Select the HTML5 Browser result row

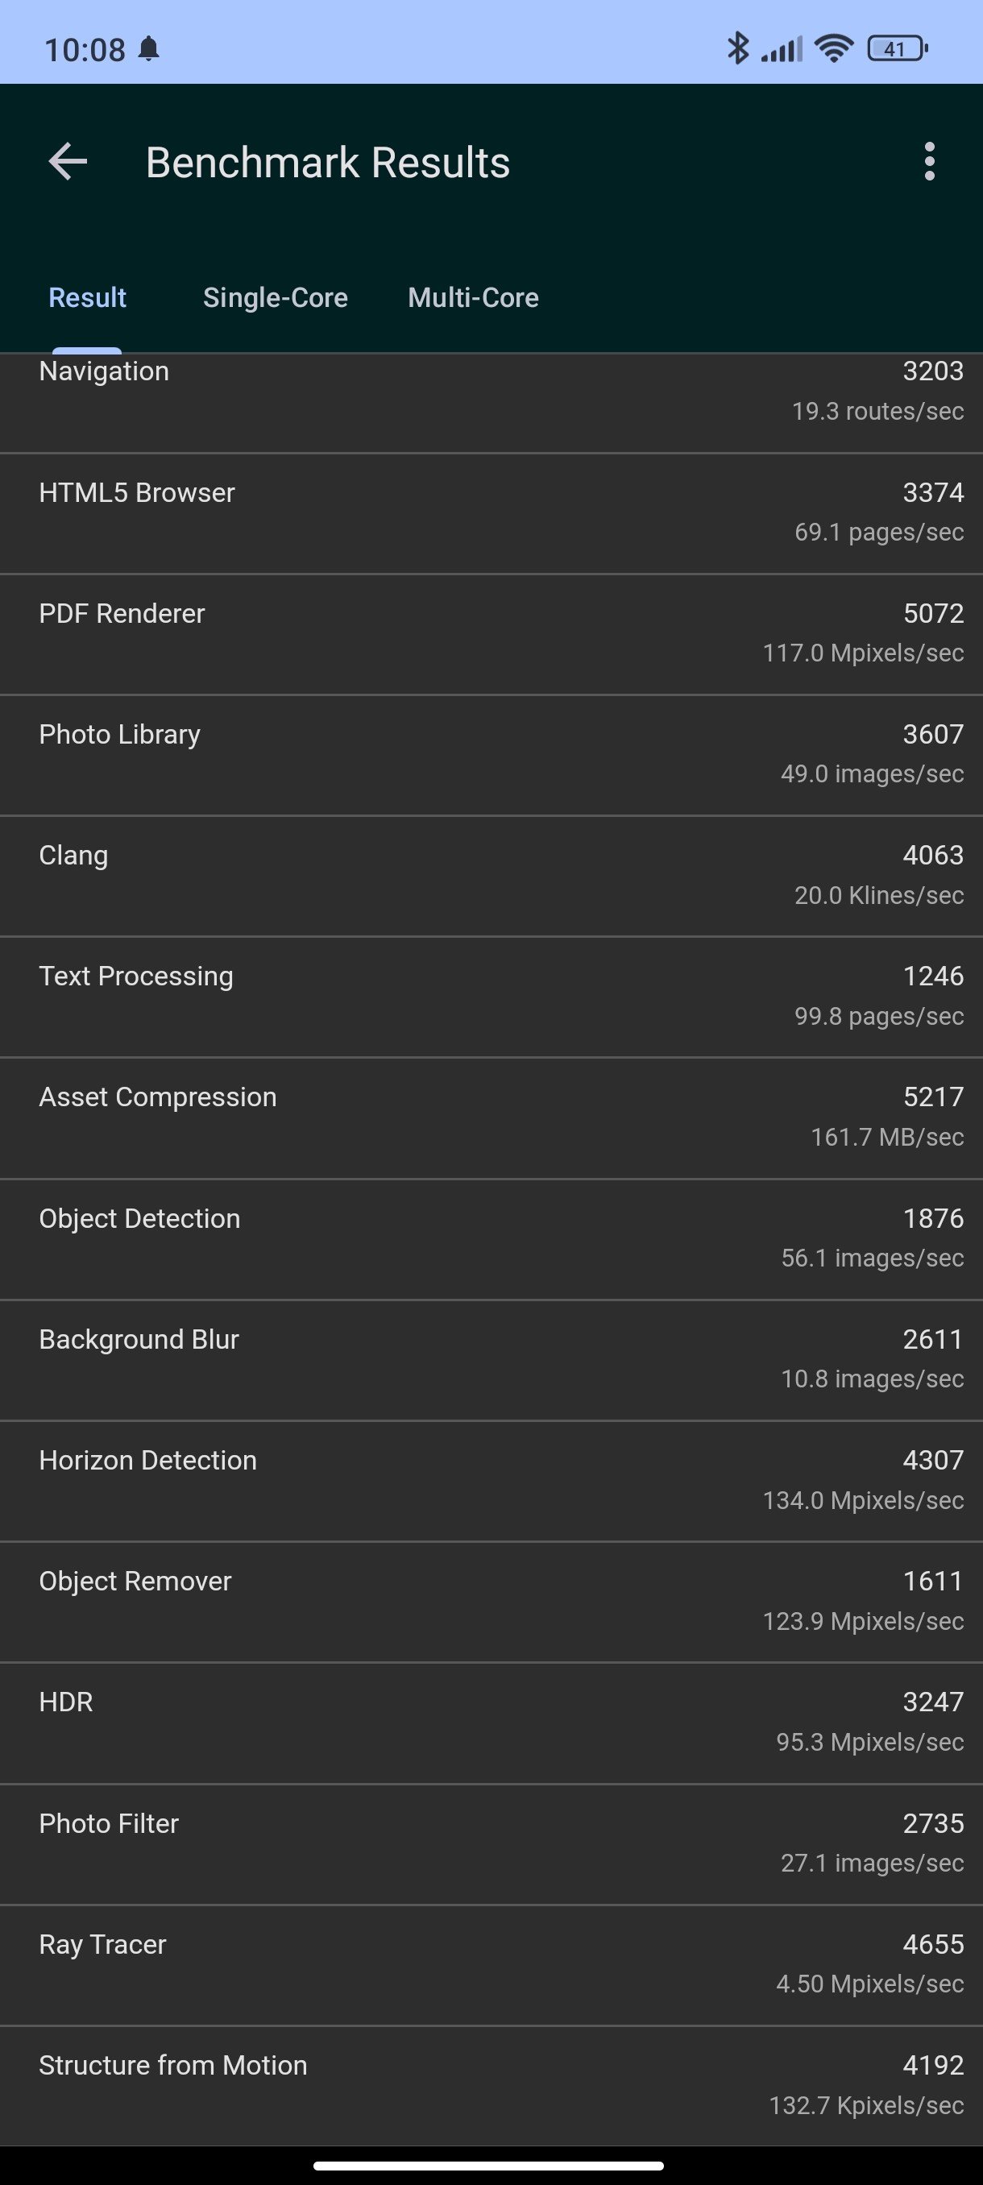pyautogui.click(x=491, y=513)
